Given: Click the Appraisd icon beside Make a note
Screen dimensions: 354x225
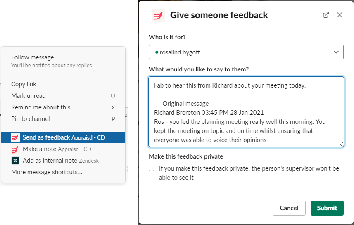Looking at the screenshot, I should point(15,149).
